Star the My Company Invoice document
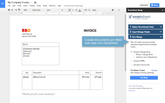This screenshot has width=165, height=103. pos(32,3)
